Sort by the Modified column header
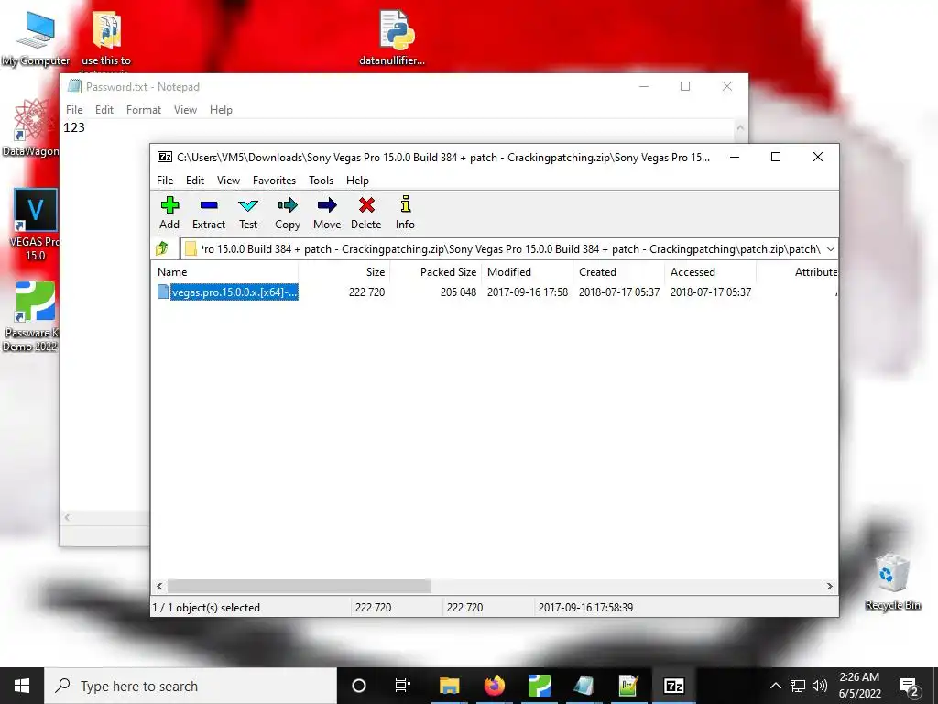The image size is (938, 704). (x=527, y=271)
